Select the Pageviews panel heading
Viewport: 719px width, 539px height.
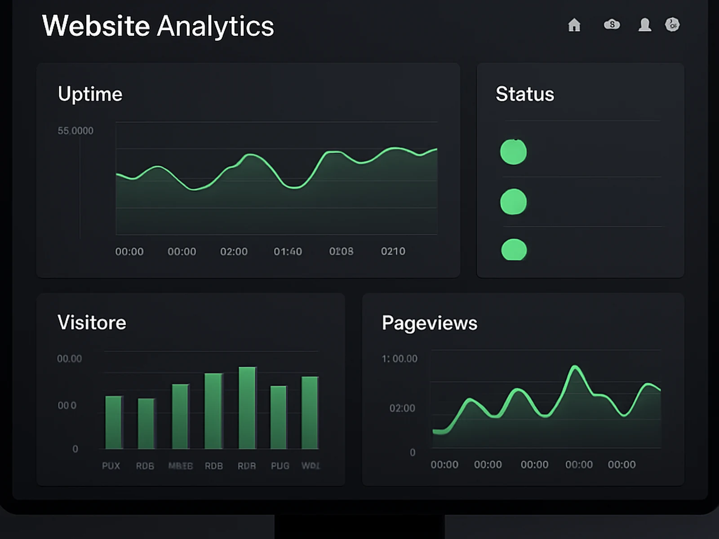pos(430,323)
